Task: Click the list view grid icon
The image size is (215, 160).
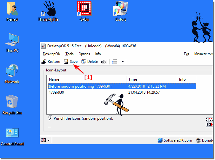Action: point(115,62)
